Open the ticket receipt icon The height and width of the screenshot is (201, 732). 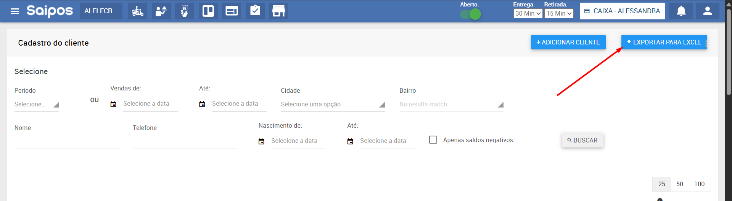185,11
